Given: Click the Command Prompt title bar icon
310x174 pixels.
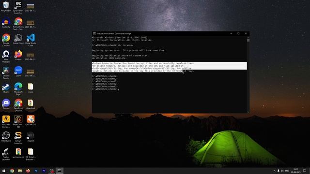Looking at the screenshot, I should (x=94, y=33).
